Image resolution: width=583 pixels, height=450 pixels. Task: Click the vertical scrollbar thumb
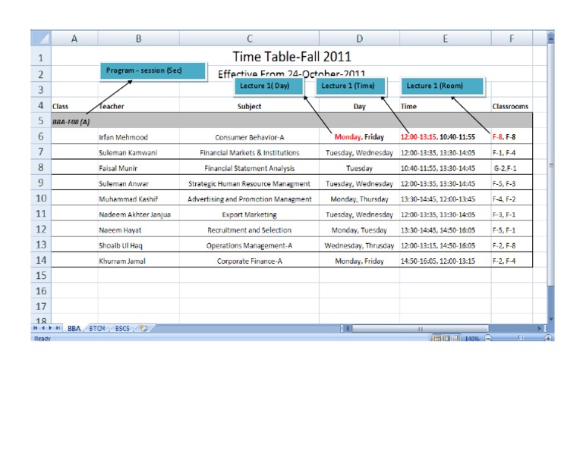point(551,165)
